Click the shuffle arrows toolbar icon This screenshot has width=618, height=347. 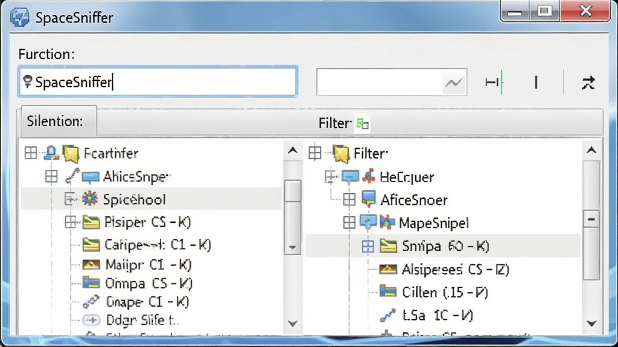click(588, 83)
